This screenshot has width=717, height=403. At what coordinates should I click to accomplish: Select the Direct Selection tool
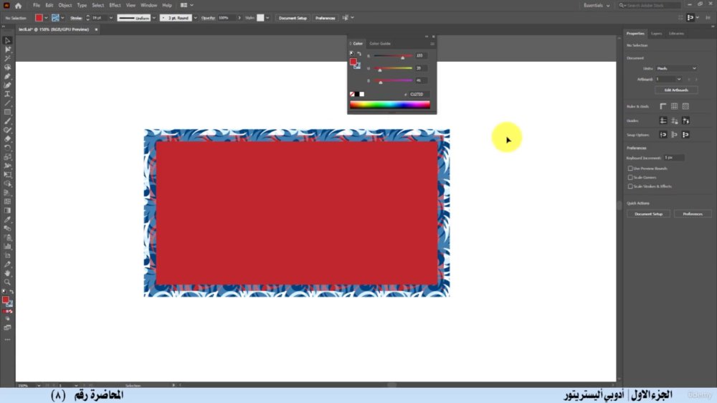coord(7,49)
